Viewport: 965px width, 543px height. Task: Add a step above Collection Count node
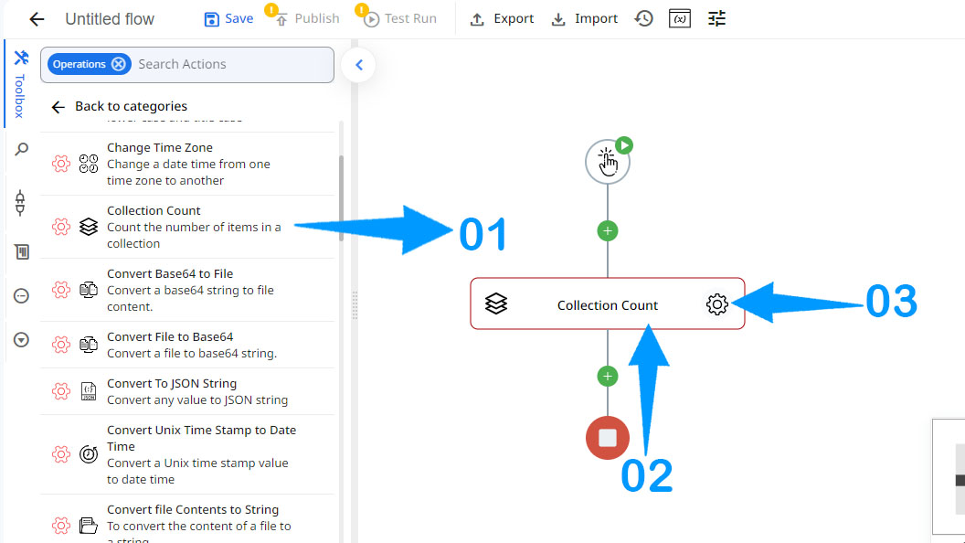pyautogui.click(x=608, y=231)
